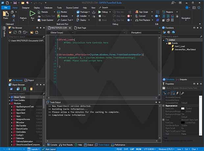Click refresh icon in File Browser toolbar
This screenshot has width=204, height=151.
tap(15, 32)
